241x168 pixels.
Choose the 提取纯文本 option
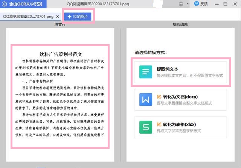180,72
